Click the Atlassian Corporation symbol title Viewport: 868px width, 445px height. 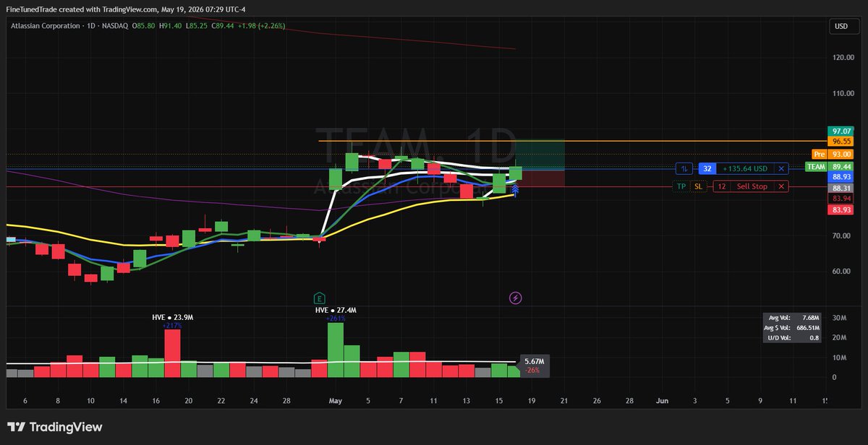[47, 26]
